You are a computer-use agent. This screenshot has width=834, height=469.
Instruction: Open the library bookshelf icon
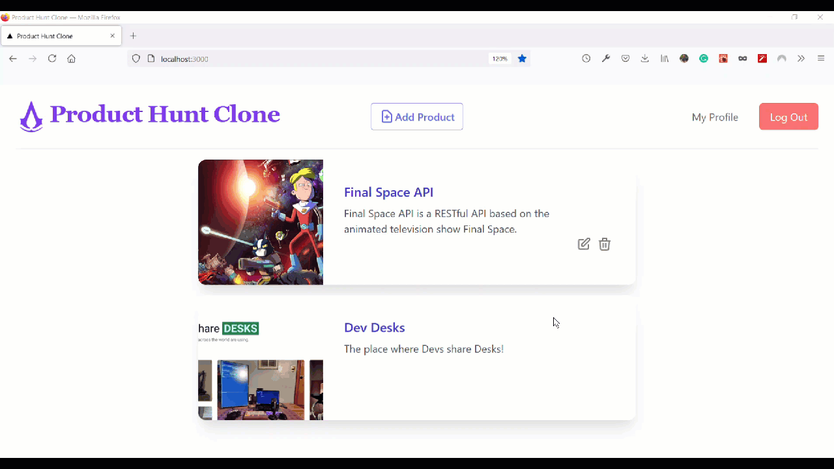coord(665,59)
